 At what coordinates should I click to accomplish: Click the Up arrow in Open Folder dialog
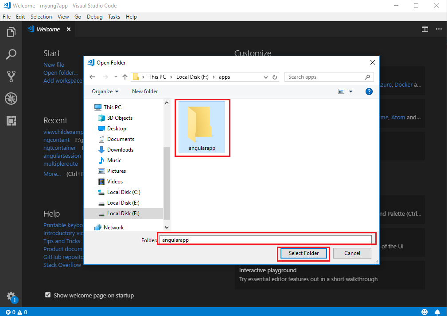coord(125,77)
